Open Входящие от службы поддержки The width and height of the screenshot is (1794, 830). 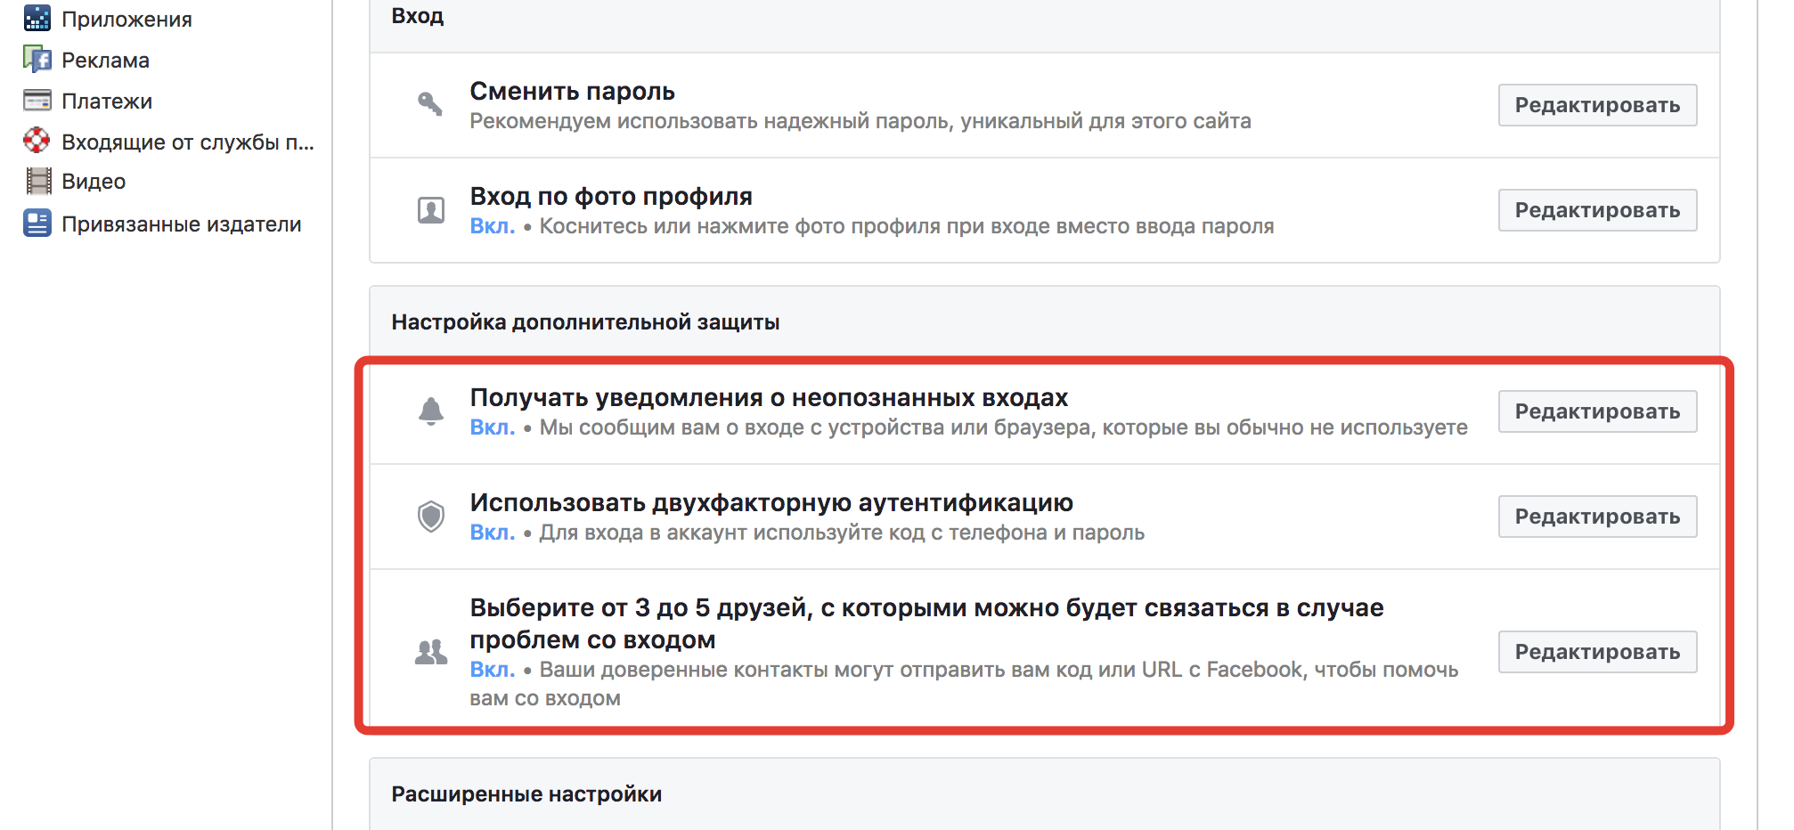188,142
